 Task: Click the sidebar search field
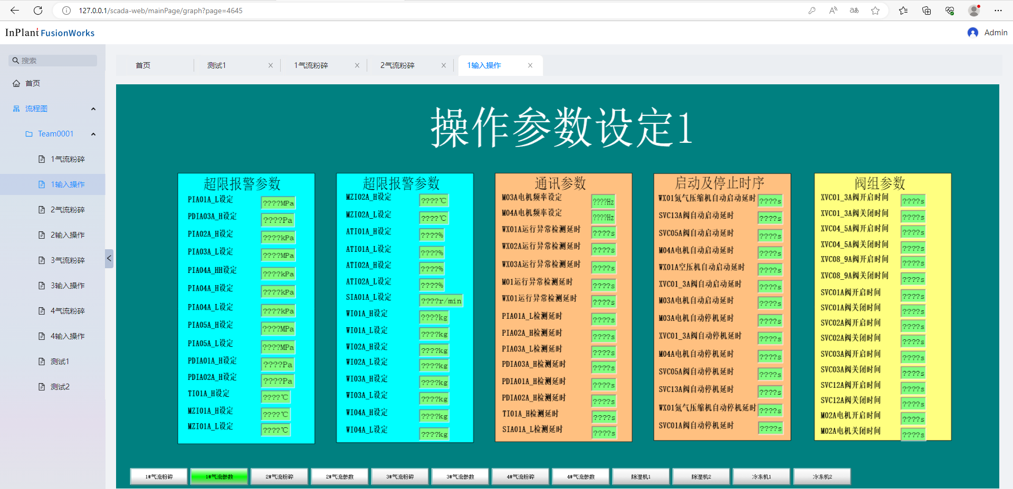click(x=53, y=61)
